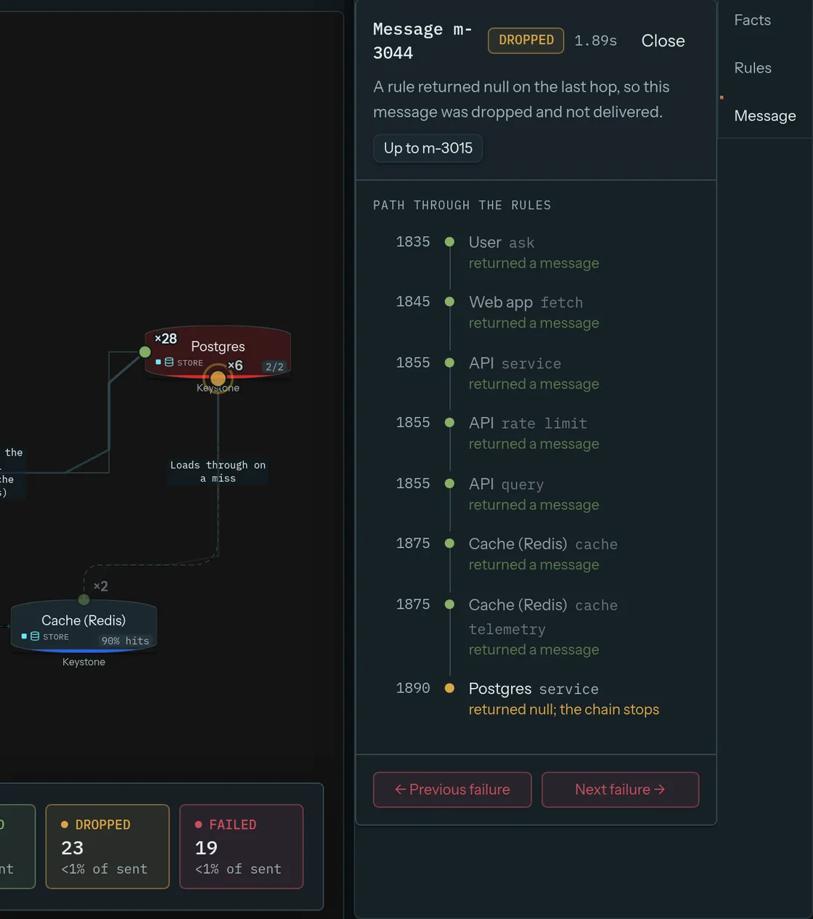Click the 'Message m-3044' title
Screen dimensions: 813x919
pyautogui.click(x=422, y=41)
